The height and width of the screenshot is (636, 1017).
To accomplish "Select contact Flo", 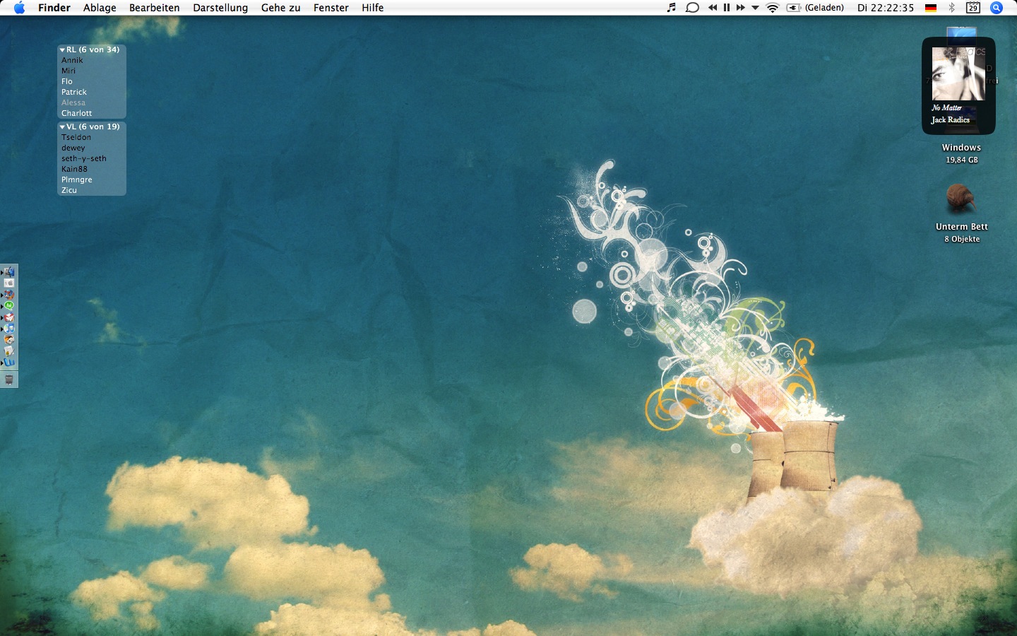I will pyautogui.click(x=67, y=81).
